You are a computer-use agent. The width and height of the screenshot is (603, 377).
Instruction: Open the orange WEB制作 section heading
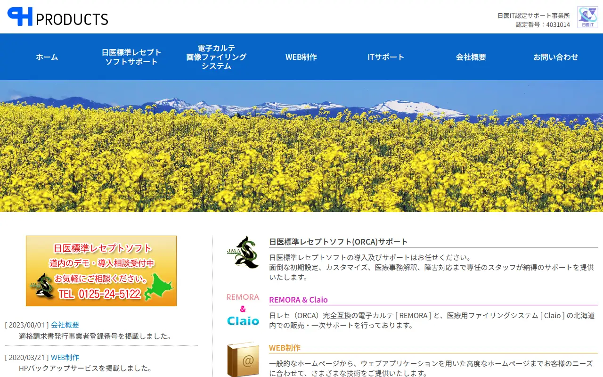[x=285, y=348]
